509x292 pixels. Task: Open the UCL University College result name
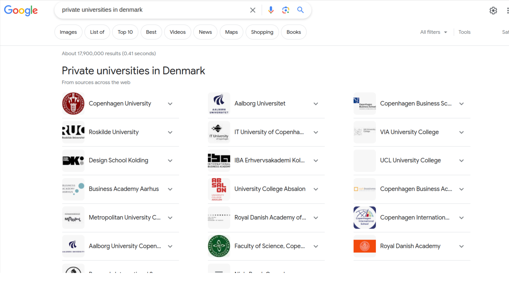pos(410,160)
